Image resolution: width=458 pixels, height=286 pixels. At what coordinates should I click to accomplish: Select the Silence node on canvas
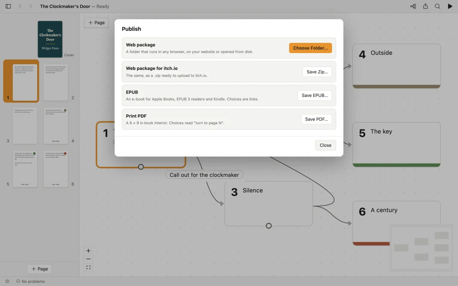click(x=268, y=204)
